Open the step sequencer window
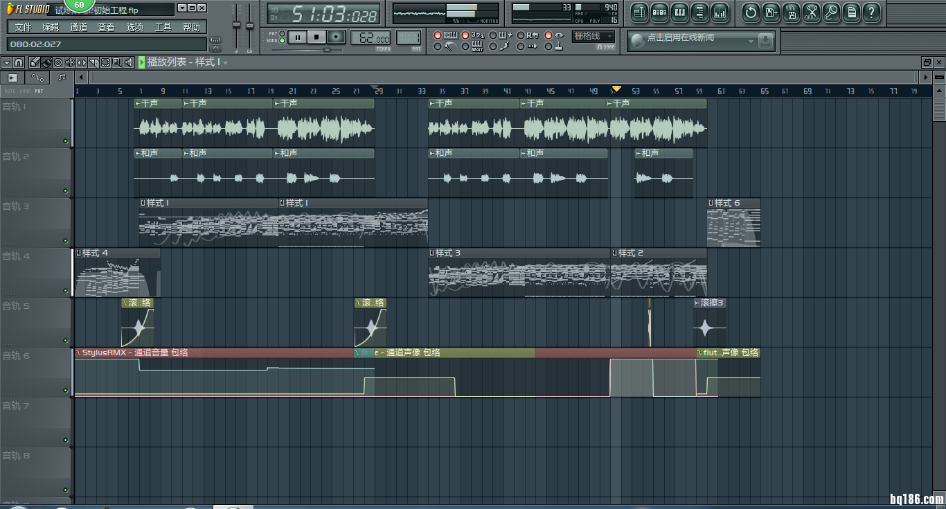This screenshot has height=509, width=946. [x=659, y=12]
